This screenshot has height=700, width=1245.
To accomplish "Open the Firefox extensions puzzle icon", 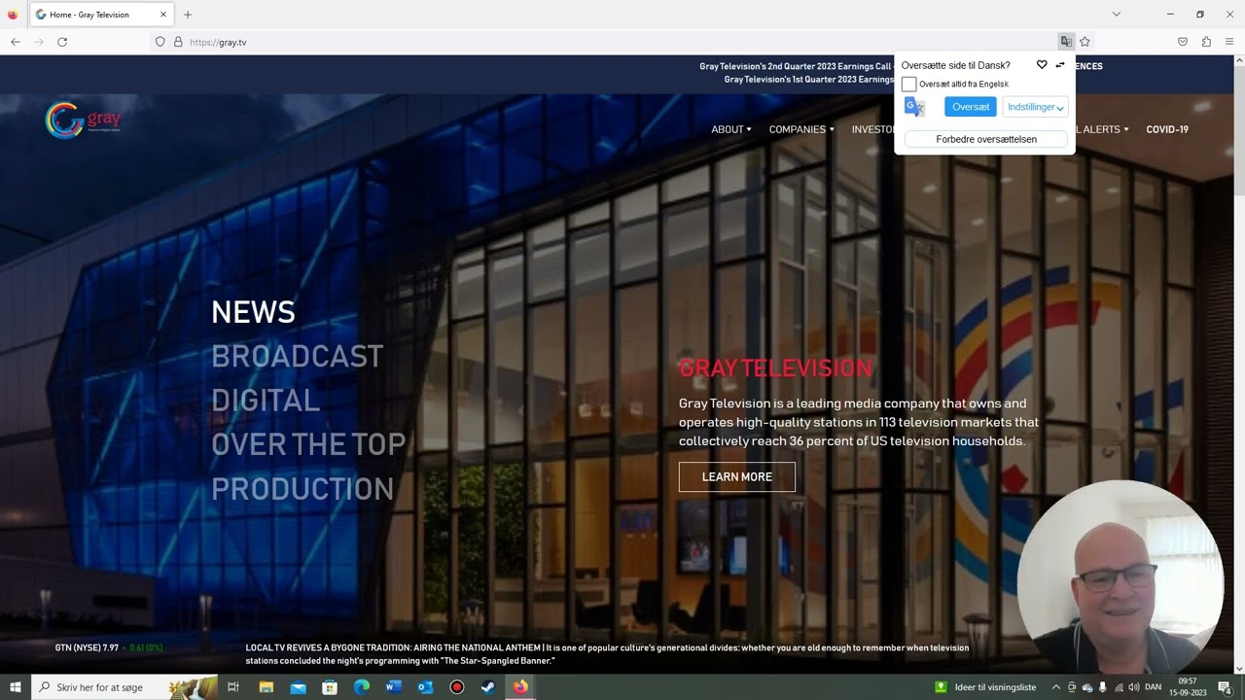I will (1206, 42).
